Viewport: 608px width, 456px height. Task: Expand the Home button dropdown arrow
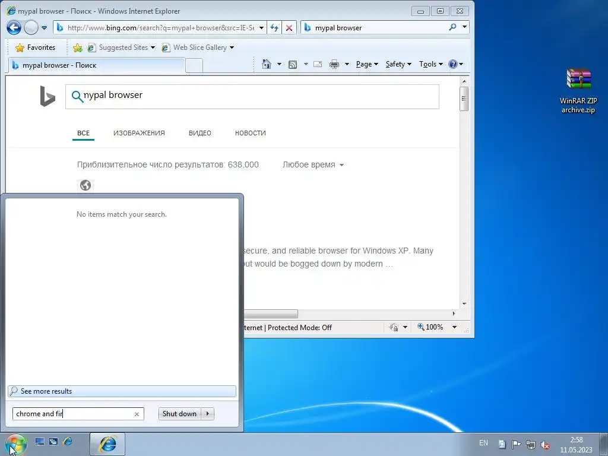coord(279,64)
